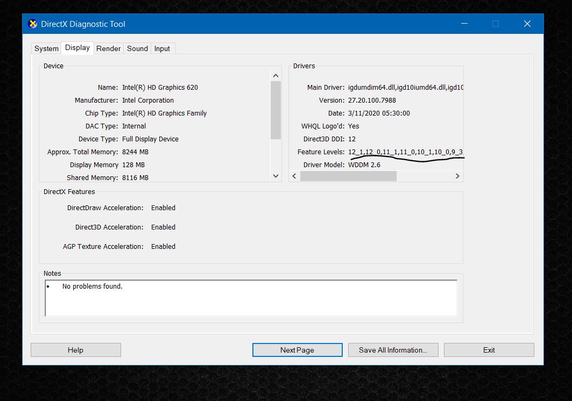Click Device list scroll down arrow
This screenshot has height=401, width=572.
[276, 176]
